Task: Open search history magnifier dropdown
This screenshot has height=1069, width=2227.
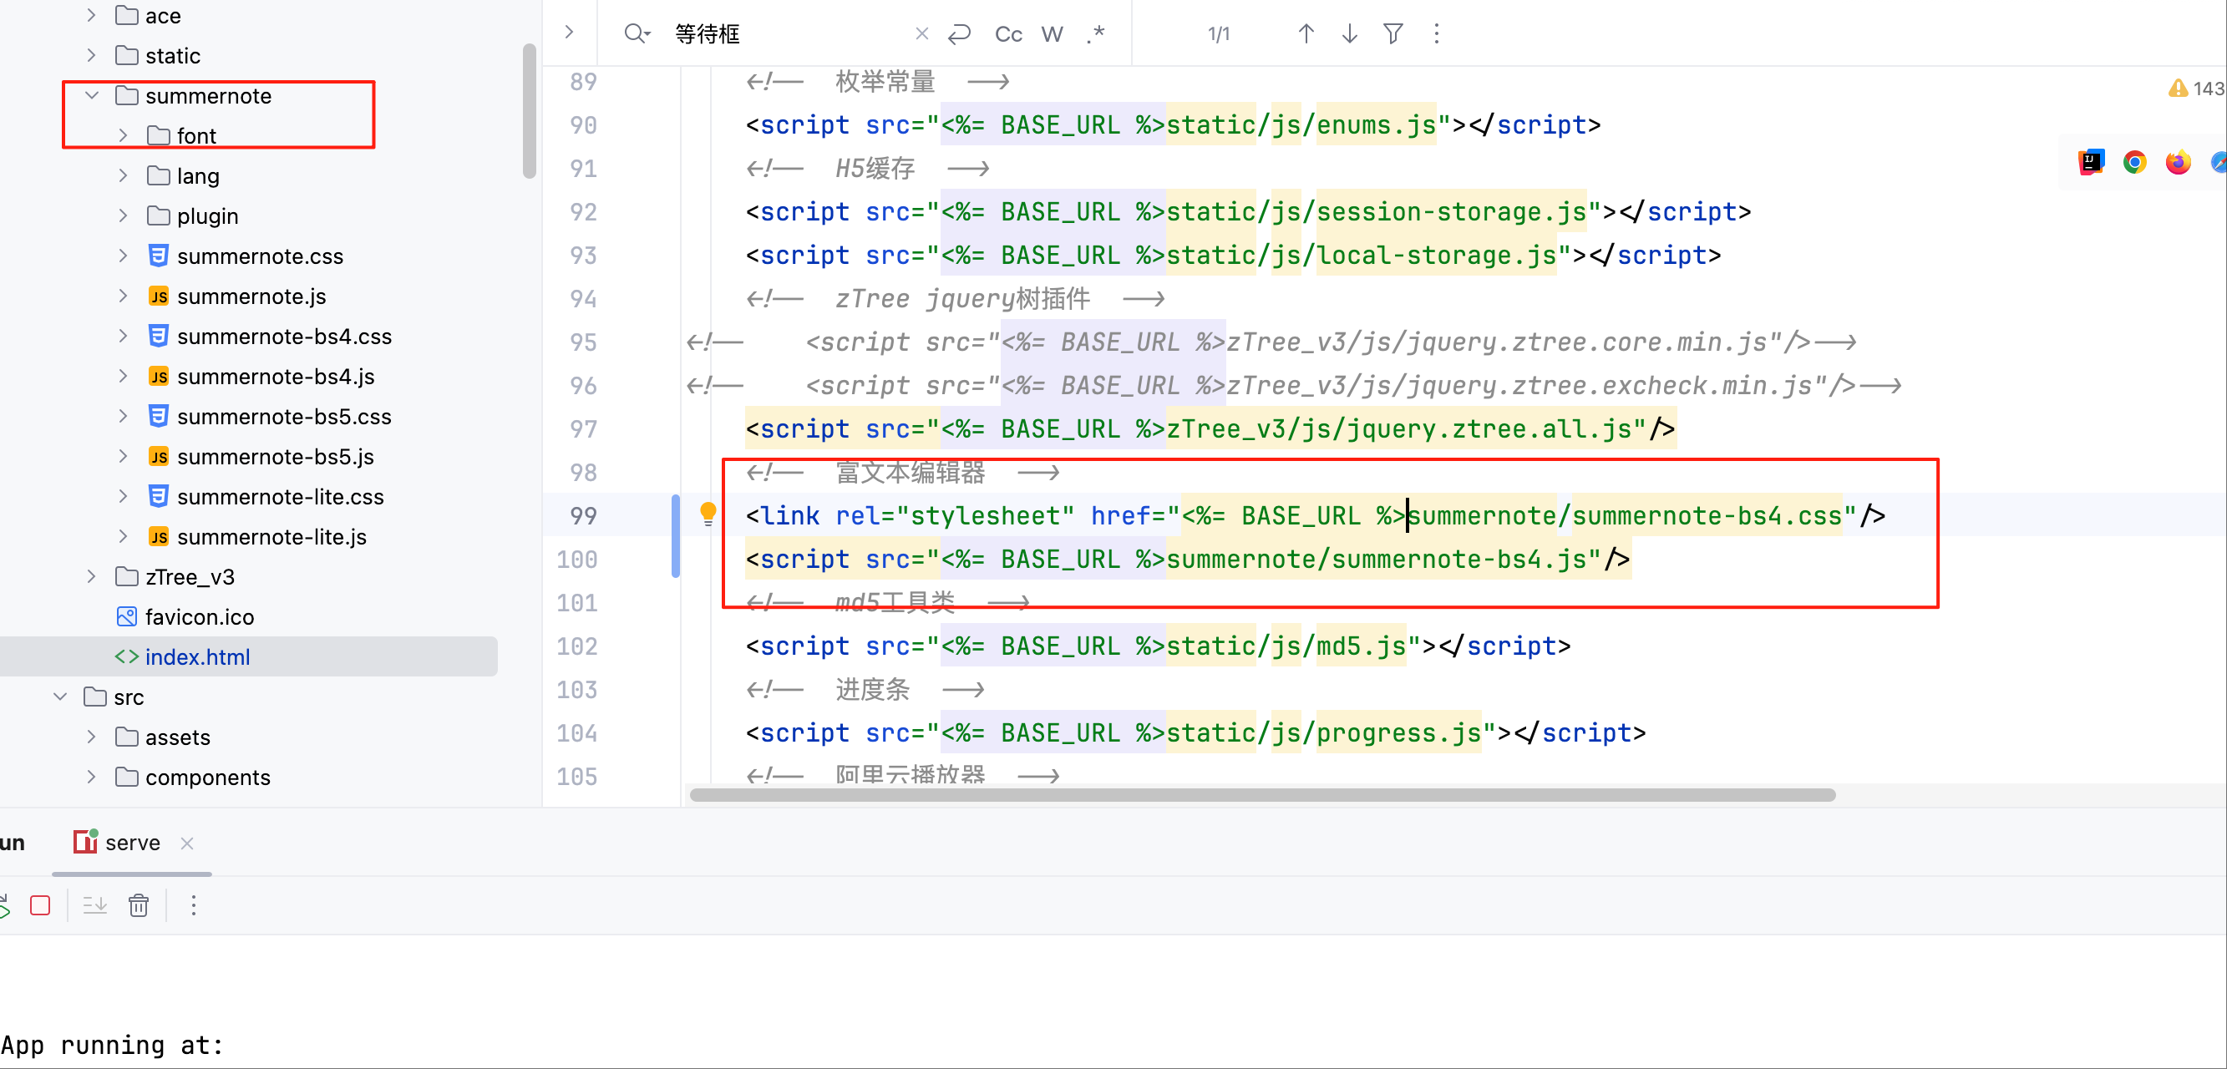Action: tap(637, 33)
